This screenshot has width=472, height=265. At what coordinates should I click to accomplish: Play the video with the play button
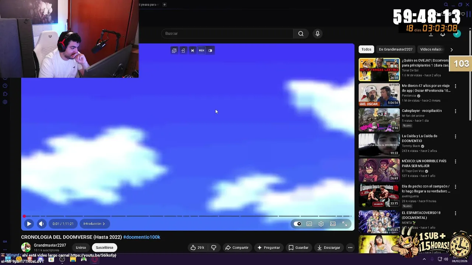point(29,223)
